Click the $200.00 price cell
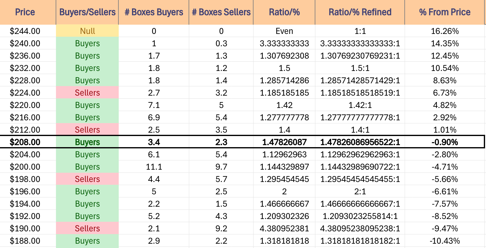Screen dimensions: 486x248 (28, 167)
